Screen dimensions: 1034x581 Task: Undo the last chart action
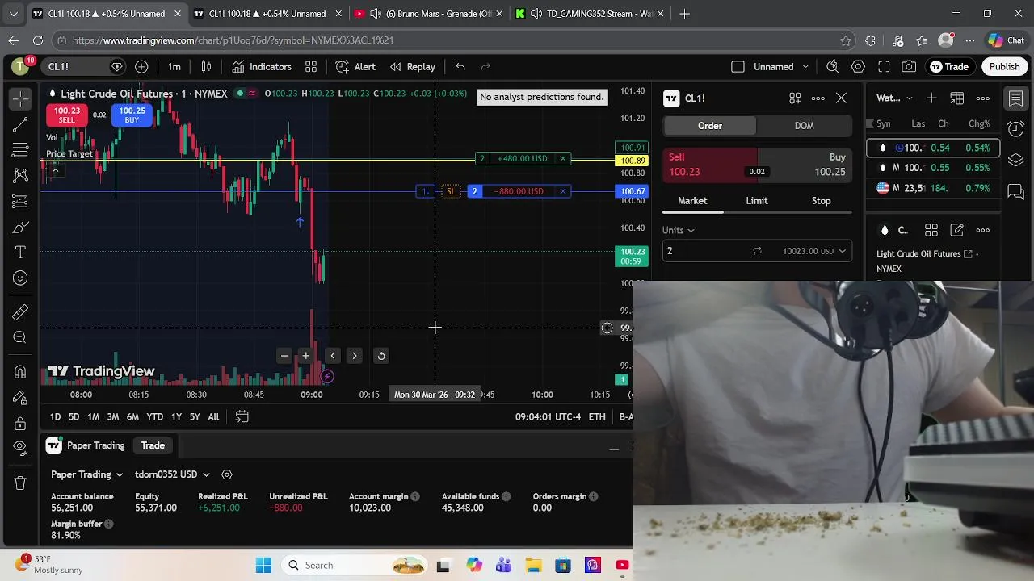pos(460,67)
